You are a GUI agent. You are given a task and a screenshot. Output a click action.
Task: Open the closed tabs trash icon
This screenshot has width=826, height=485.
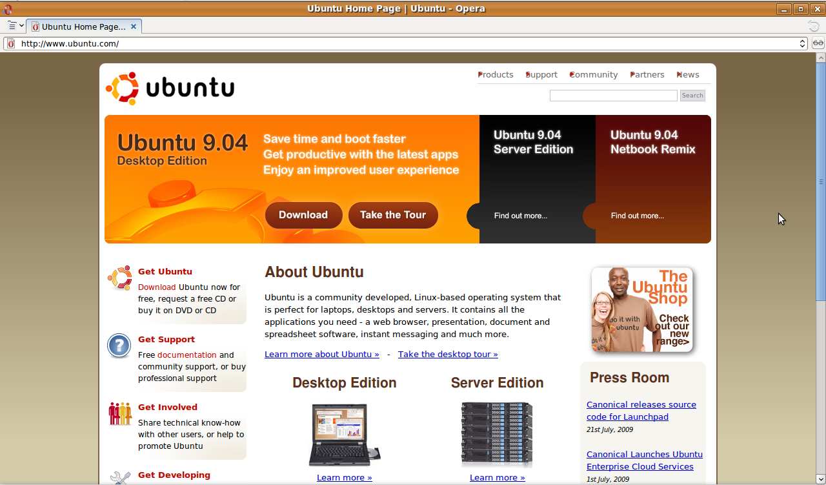[814, 26]
